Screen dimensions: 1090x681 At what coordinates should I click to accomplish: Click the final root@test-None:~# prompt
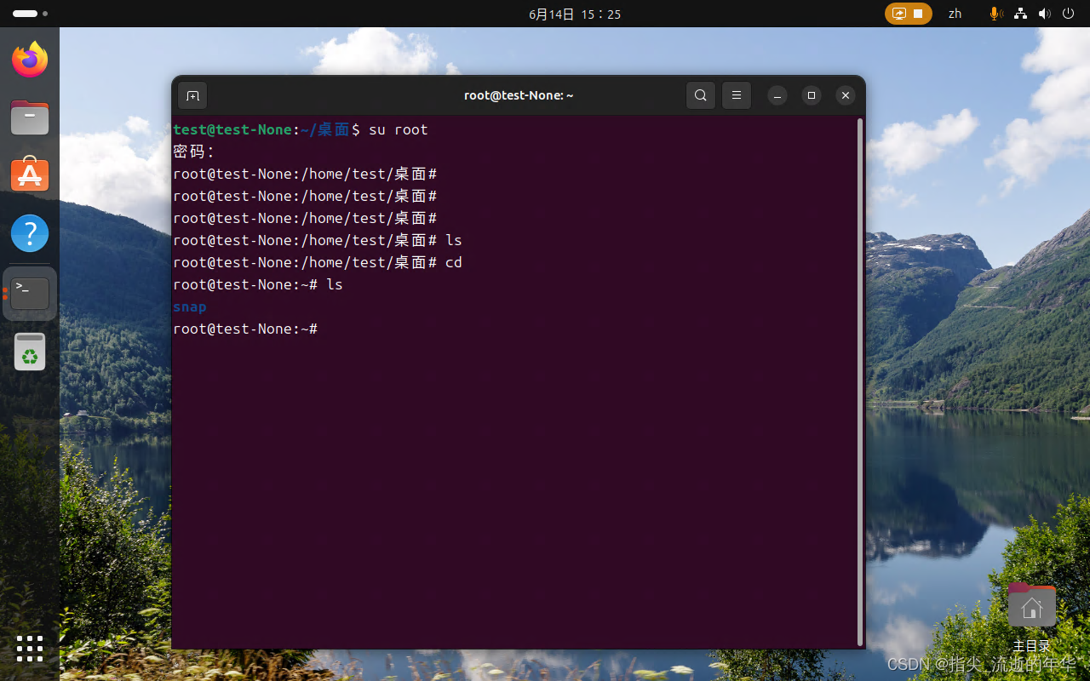pos(245,329)
